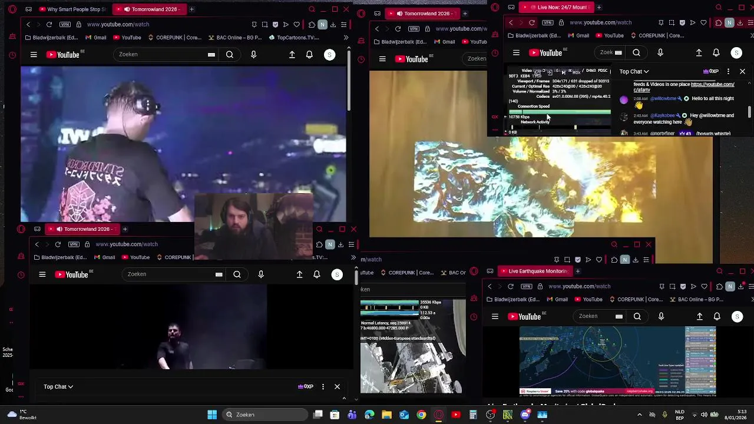Open YouTube notifications bell in Why Smart People window

(309, 54)
